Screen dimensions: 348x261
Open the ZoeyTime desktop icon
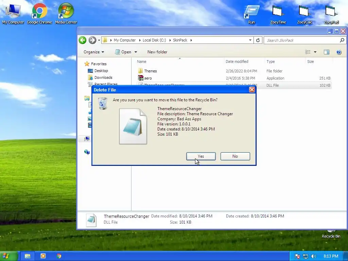pos(278,14)
